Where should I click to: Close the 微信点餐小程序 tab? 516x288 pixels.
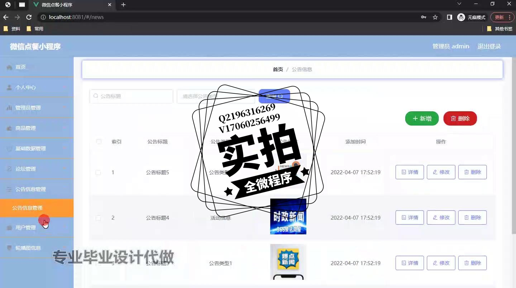tap(110, 5)
